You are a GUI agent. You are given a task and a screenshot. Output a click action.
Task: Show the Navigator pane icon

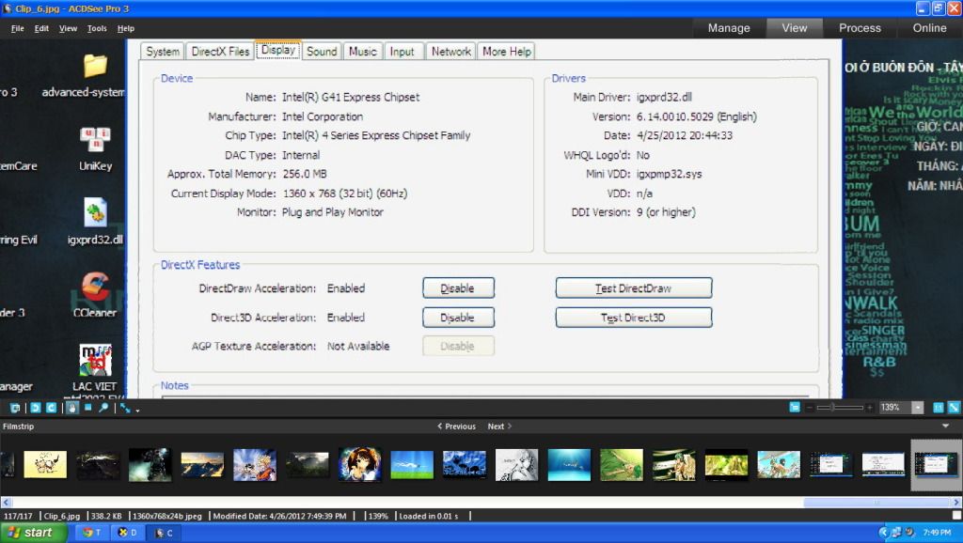[795, 407]
